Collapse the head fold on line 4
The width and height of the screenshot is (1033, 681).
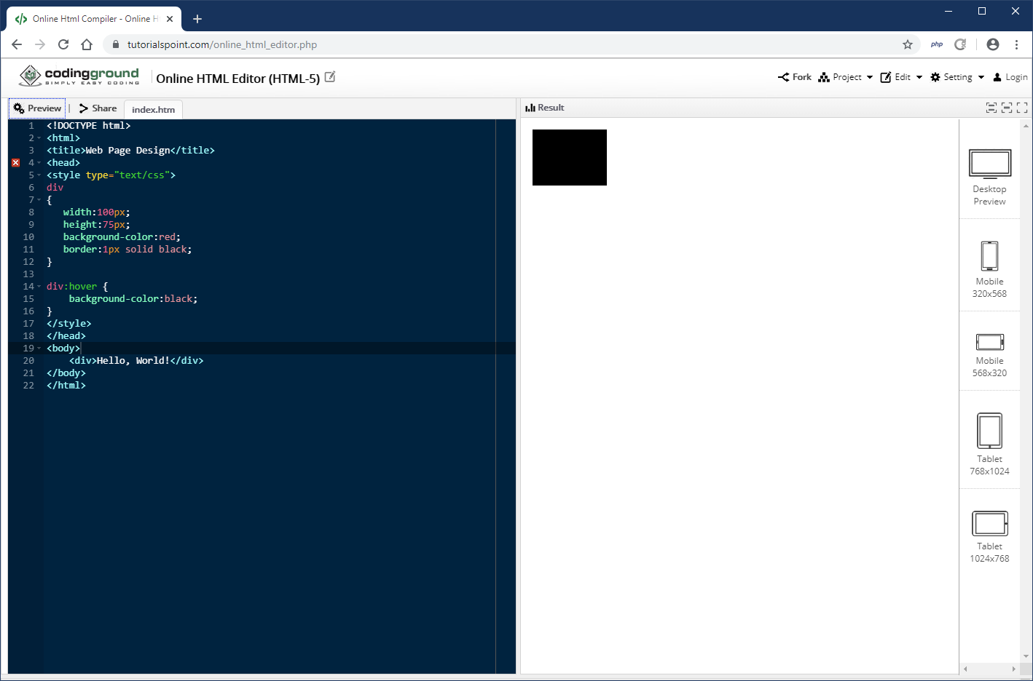pos(39,163)
